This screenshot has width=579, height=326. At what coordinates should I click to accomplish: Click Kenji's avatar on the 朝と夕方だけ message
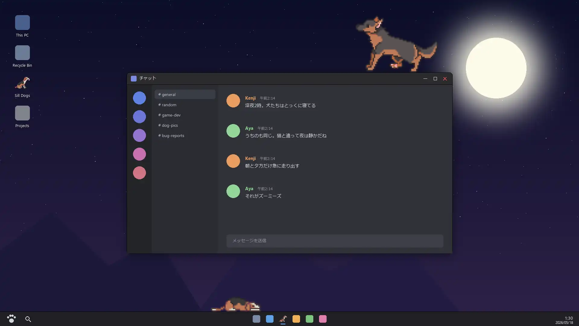(x=233, y=161)
